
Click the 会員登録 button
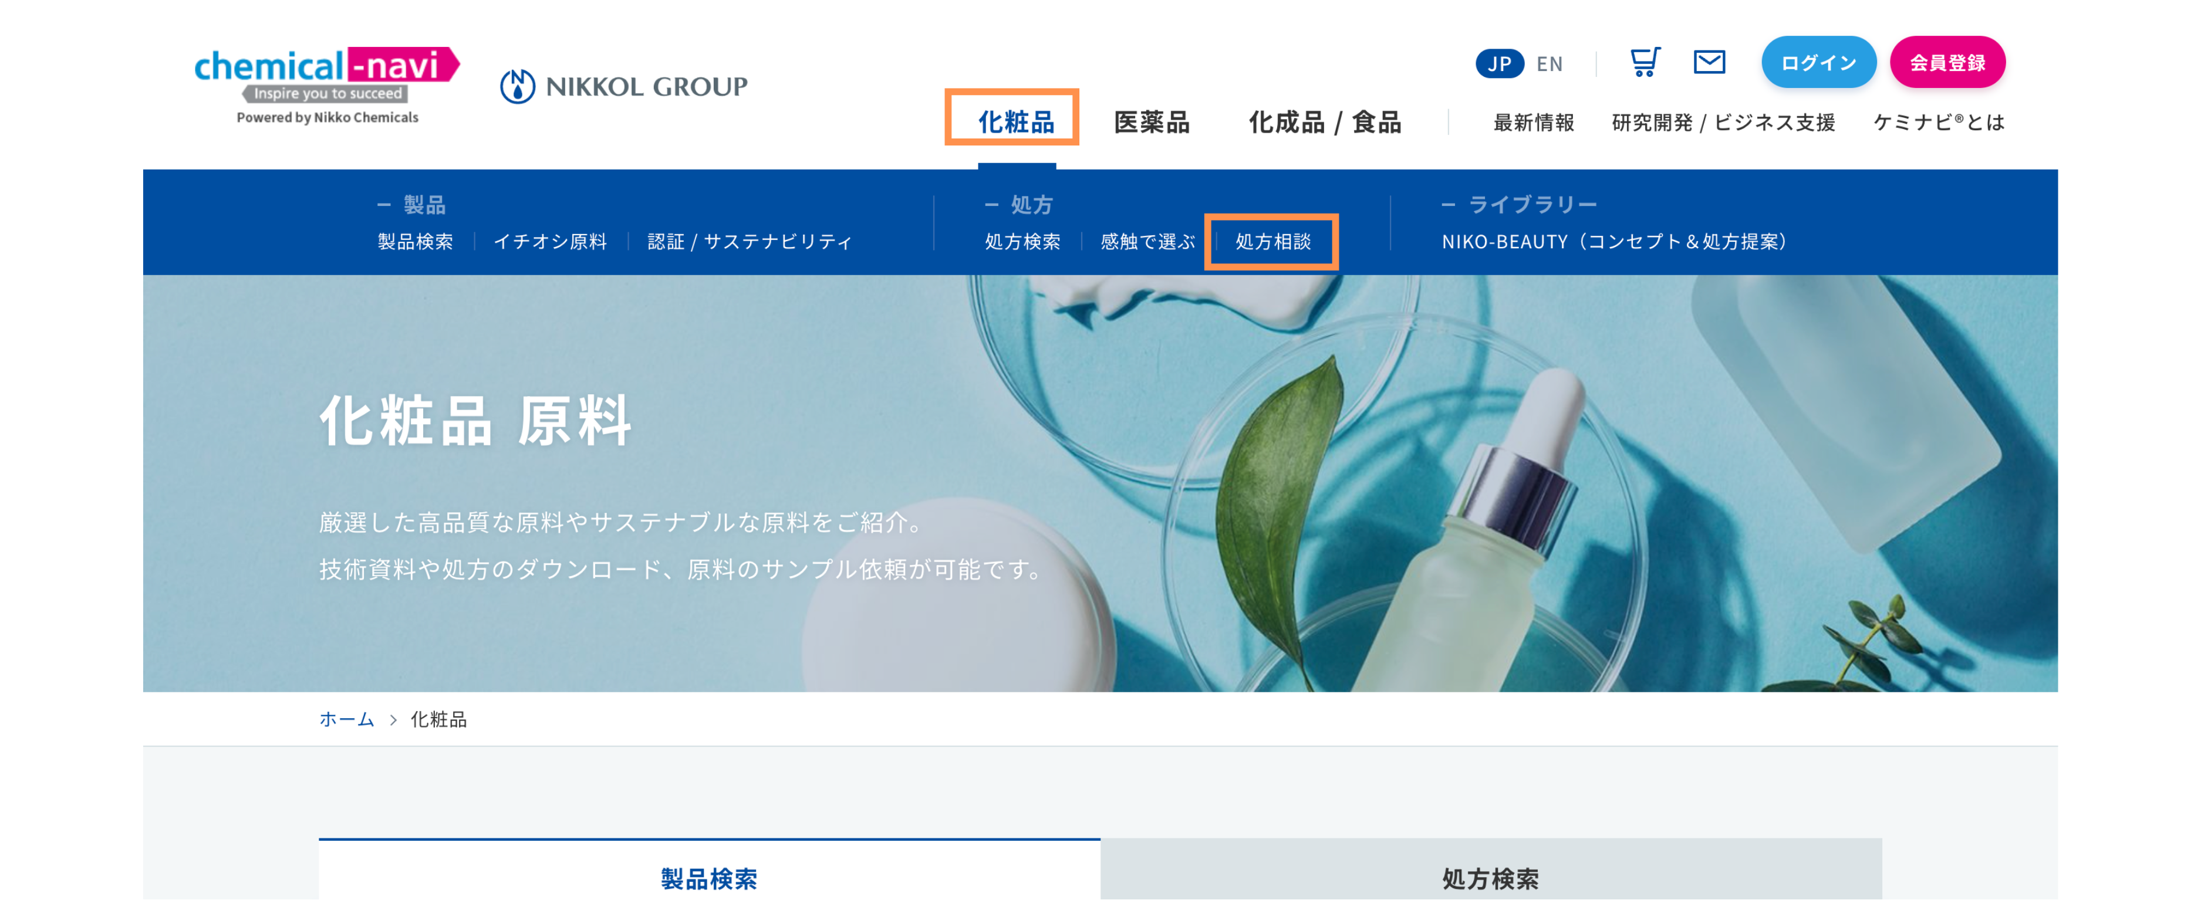1947,62
